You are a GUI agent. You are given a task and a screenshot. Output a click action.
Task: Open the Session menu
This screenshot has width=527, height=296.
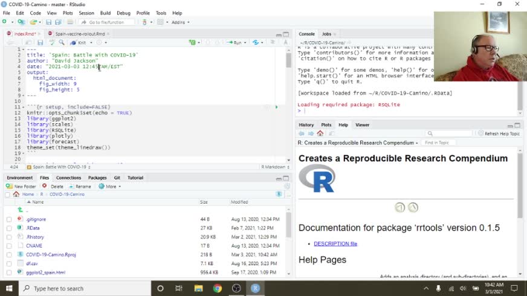click(86, 13)
